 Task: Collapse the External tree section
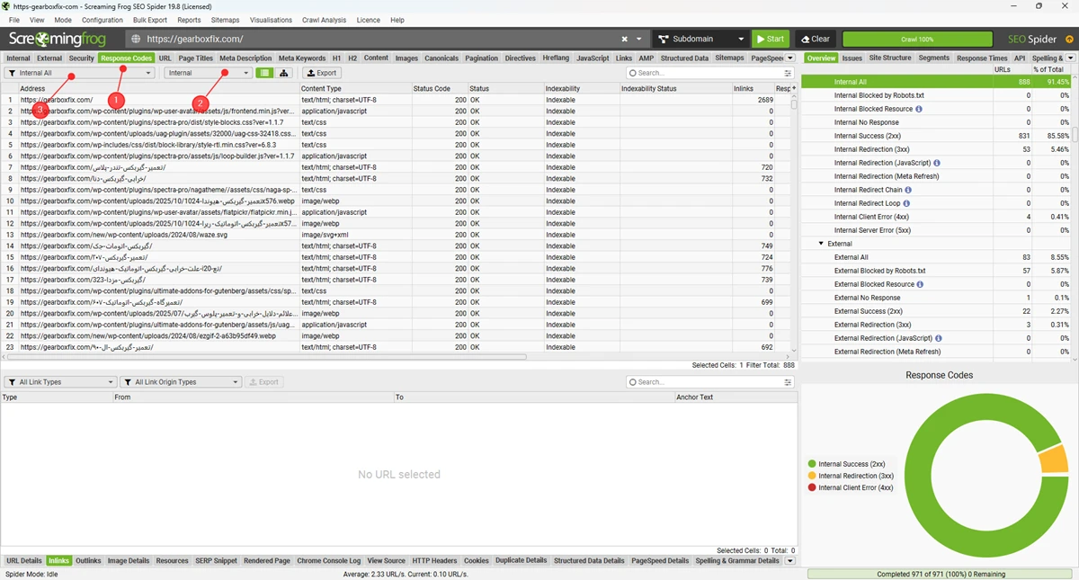point(821,244)
